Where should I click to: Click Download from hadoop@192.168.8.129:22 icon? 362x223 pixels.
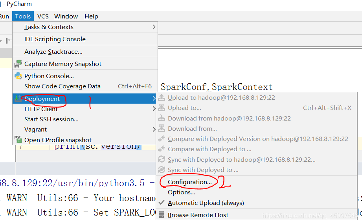point(162,118)
